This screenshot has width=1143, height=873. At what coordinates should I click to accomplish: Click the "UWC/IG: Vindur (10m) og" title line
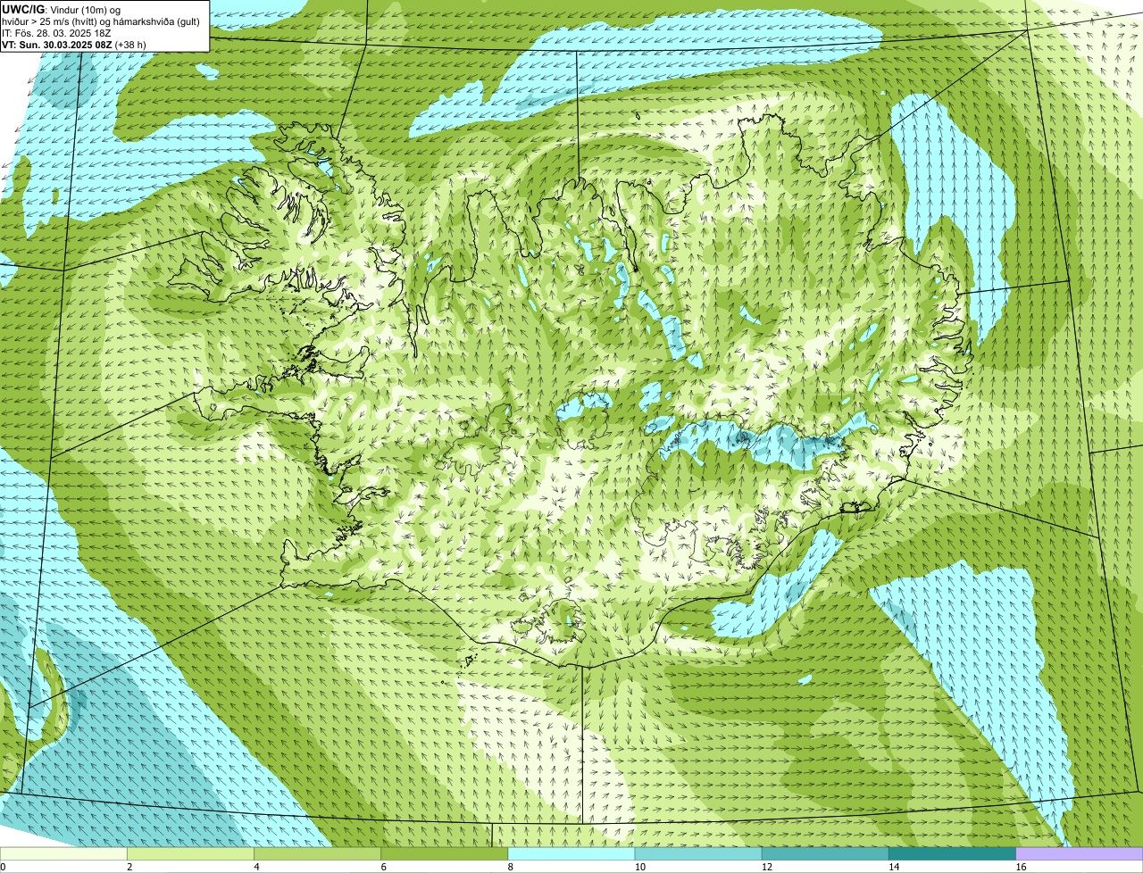[x=61, y=9]
